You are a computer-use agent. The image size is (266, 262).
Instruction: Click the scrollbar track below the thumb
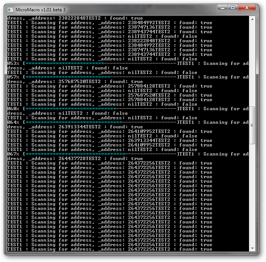click(x=252, y=196)
